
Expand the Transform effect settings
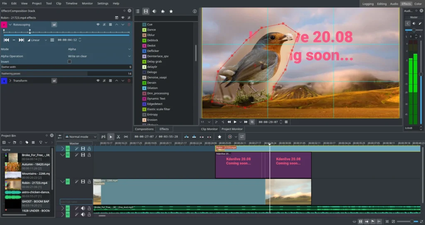10,81
